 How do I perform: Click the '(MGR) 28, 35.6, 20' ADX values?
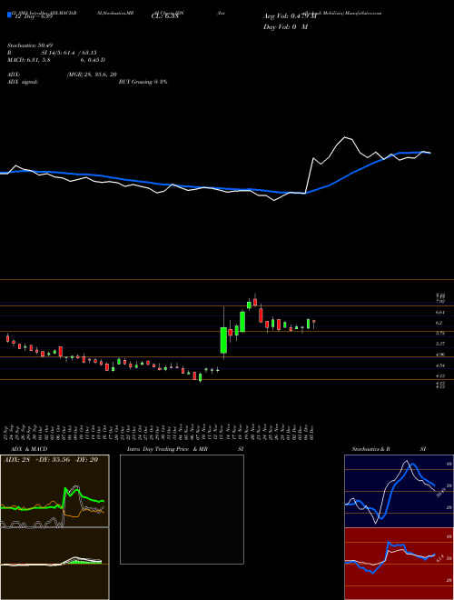92,75
